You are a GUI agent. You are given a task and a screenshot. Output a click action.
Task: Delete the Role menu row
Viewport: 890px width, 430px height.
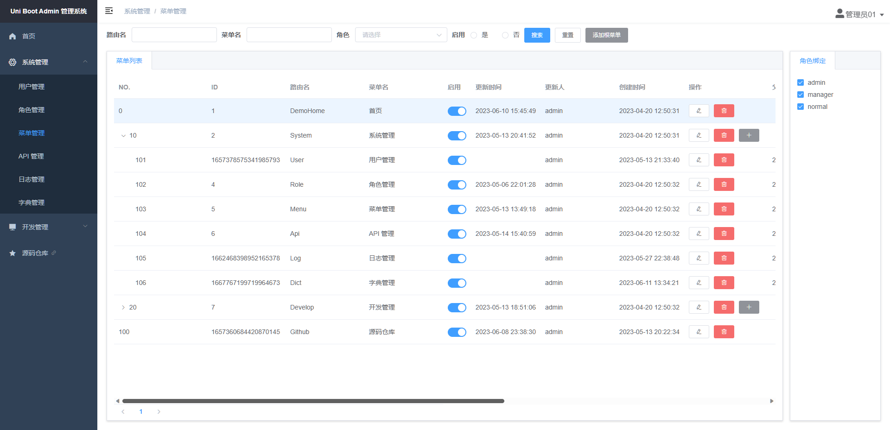coord(724,184)
